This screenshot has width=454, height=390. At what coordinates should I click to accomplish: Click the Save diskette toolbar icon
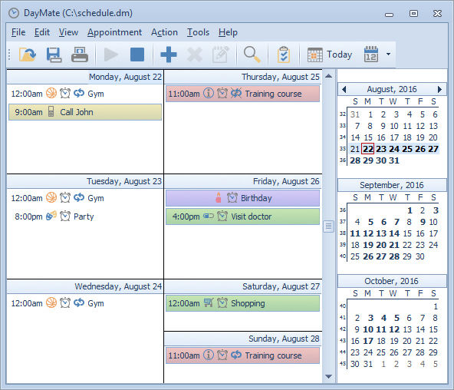54,55
